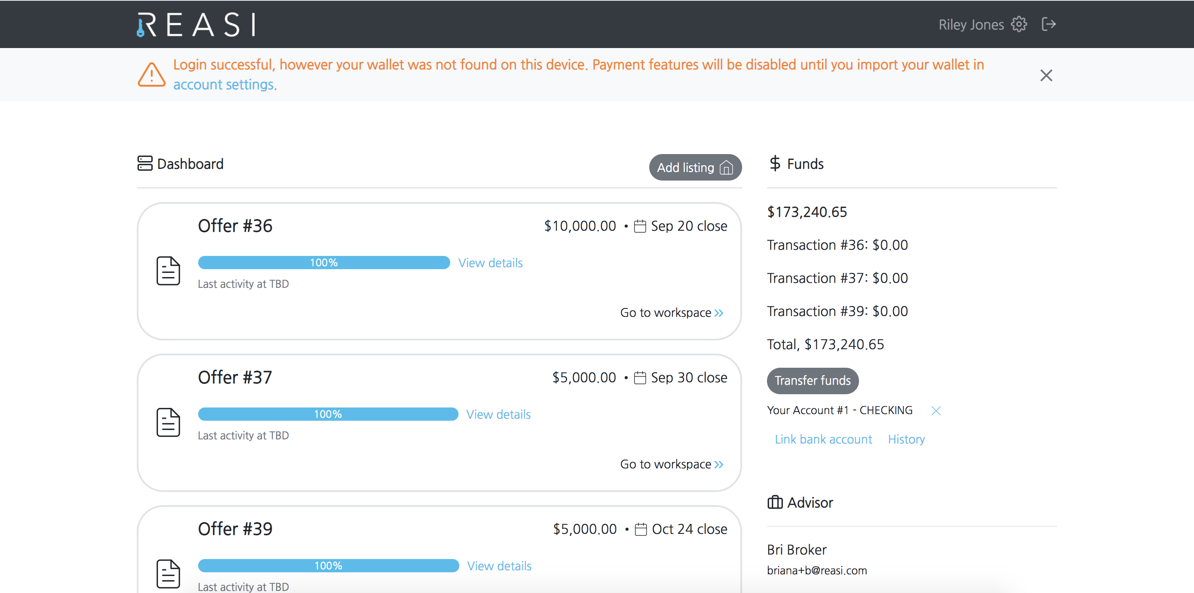The image size is (1194, 593).
Task: Click the $5,000.00 amount on Offer #37
Action: point(584,377)
